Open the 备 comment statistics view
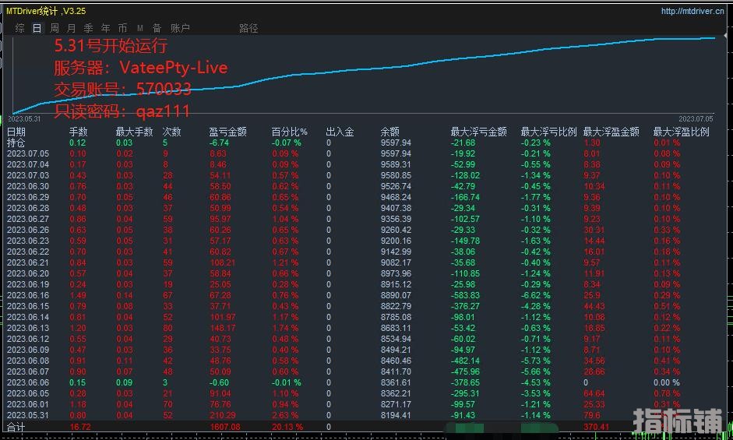Screen dimensions: 733x440 157,28
